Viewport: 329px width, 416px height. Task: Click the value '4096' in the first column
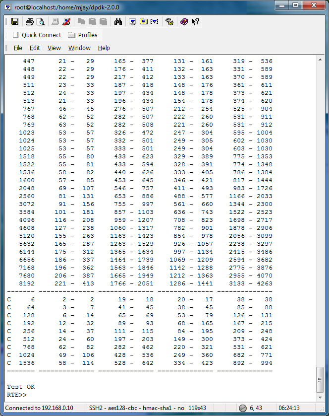(26, 220)
